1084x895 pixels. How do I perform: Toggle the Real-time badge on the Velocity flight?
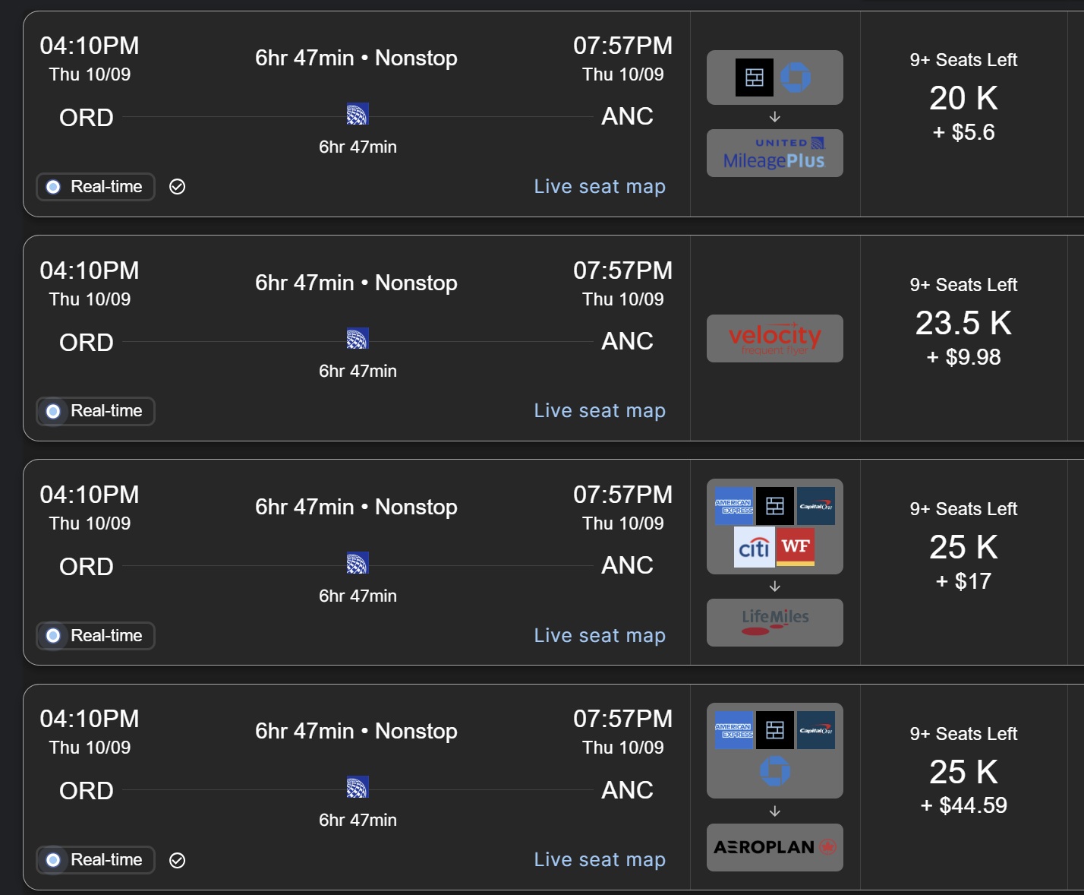point(96,411)
